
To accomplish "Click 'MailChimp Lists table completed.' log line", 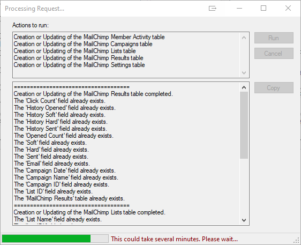I will (89, 212).
